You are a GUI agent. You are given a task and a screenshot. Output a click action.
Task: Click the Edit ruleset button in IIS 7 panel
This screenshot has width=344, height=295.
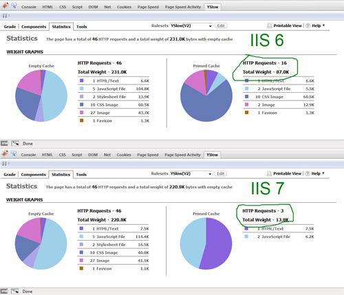(x=221, y=173)
